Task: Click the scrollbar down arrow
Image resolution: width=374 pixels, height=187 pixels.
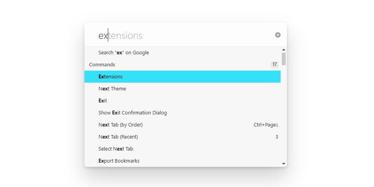Action: [x=284, y=164]
